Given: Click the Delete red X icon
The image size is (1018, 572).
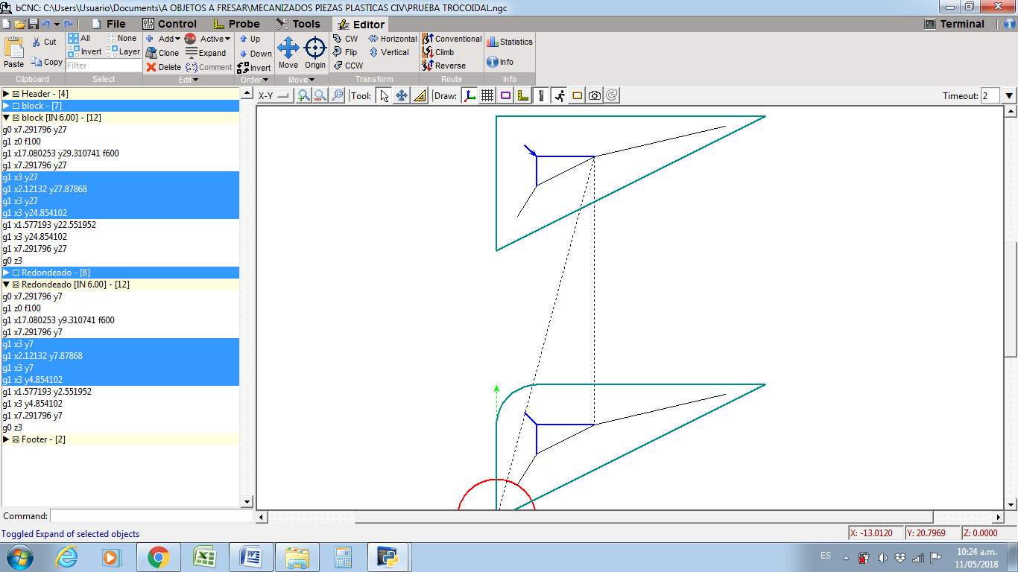Looking at the screenshot, I should [x=151, y=67].
